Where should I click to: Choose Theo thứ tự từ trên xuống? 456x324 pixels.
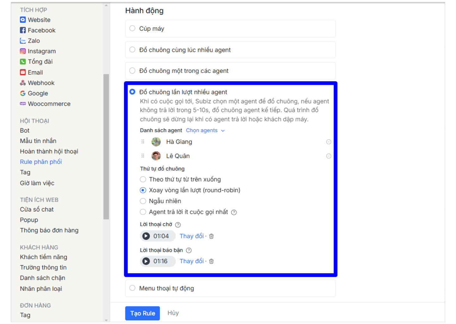coord(143,179)
